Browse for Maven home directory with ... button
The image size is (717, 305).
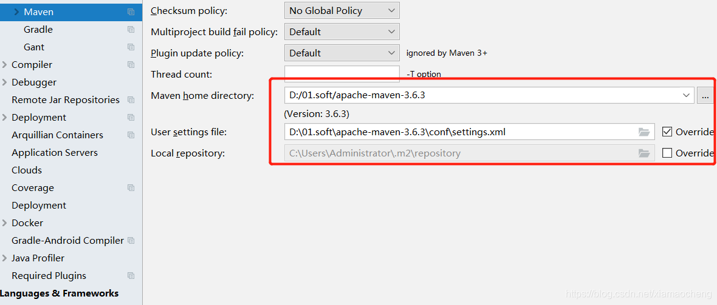point(705,95)
